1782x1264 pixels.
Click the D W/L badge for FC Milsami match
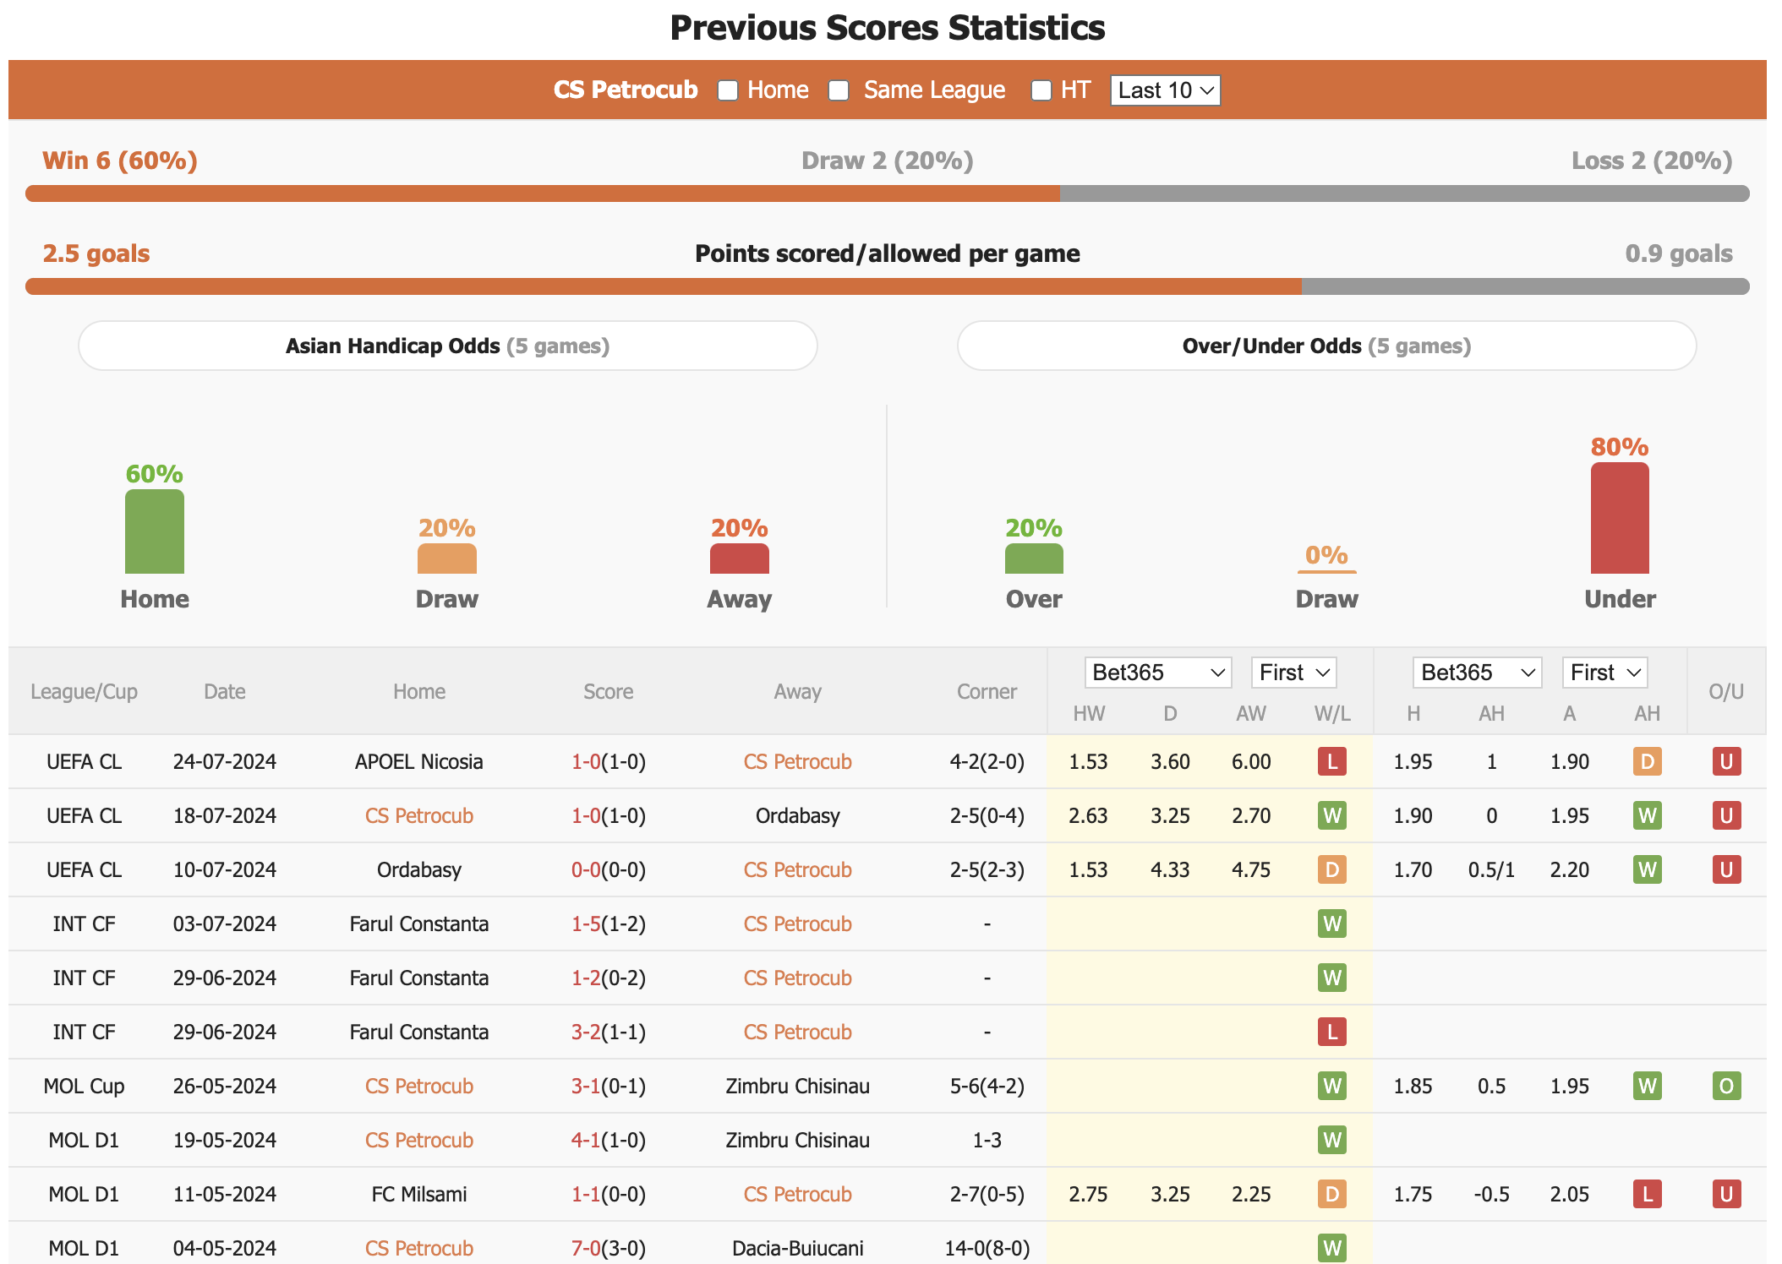pos(1332,1194)
